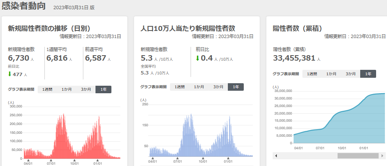Click the 全国平均 5.3 value

[144, 73]
